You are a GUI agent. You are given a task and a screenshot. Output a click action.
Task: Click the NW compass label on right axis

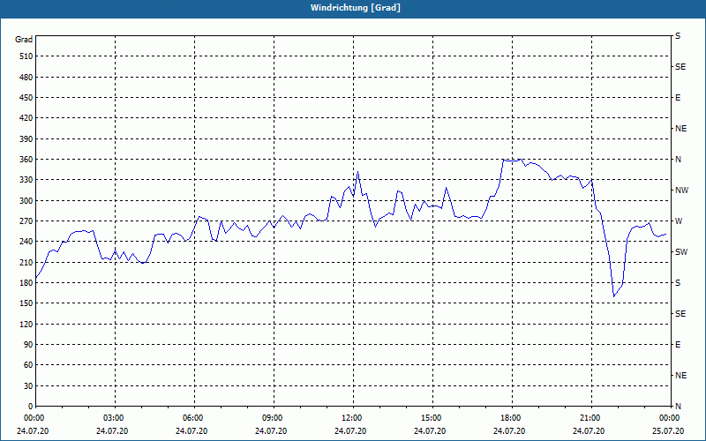pyautogui.click(x=681, y=191)
